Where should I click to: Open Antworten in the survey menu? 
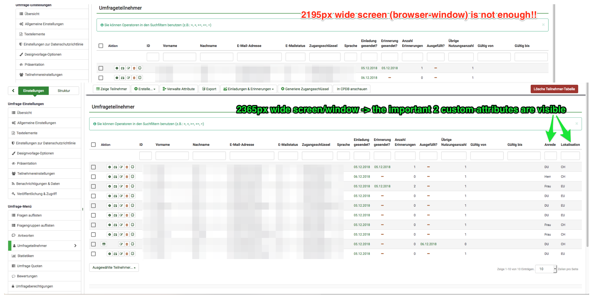pyautogui.click(x=44, y=235)
